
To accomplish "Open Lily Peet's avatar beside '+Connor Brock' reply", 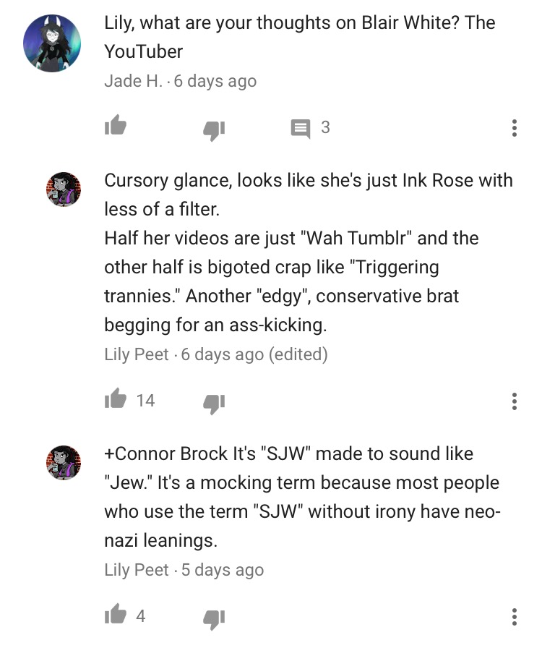I will click(x=63, y=462).
